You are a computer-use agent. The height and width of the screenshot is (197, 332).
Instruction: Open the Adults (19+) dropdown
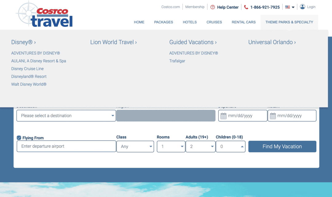tap(200, 147)
